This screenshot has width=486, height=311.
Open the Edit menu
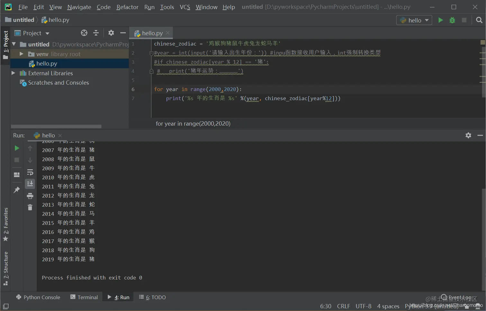(39, 7)
